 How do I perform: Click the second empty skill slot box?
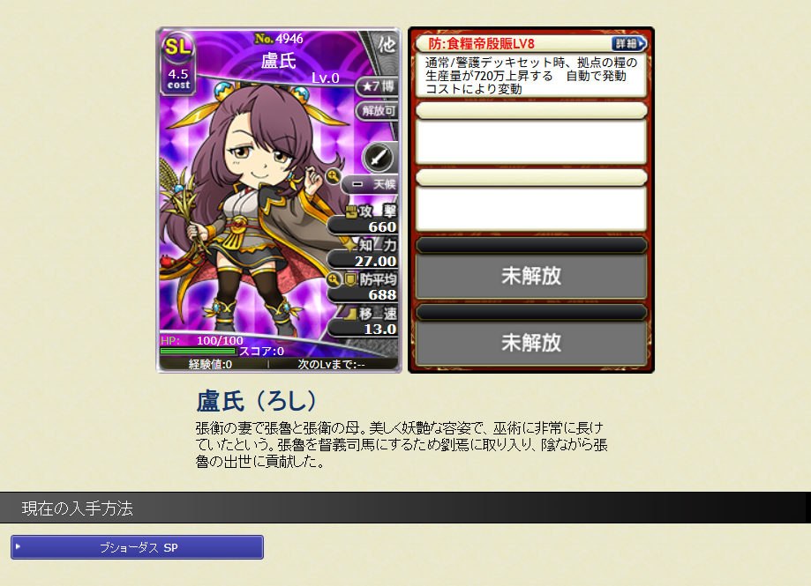point(531,208)
